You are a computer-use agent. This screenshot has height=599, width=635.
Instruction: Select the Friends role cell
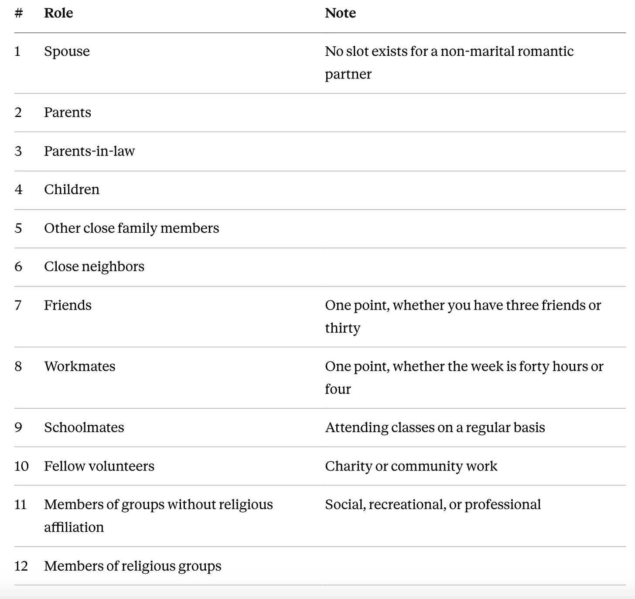click(68, 305)
